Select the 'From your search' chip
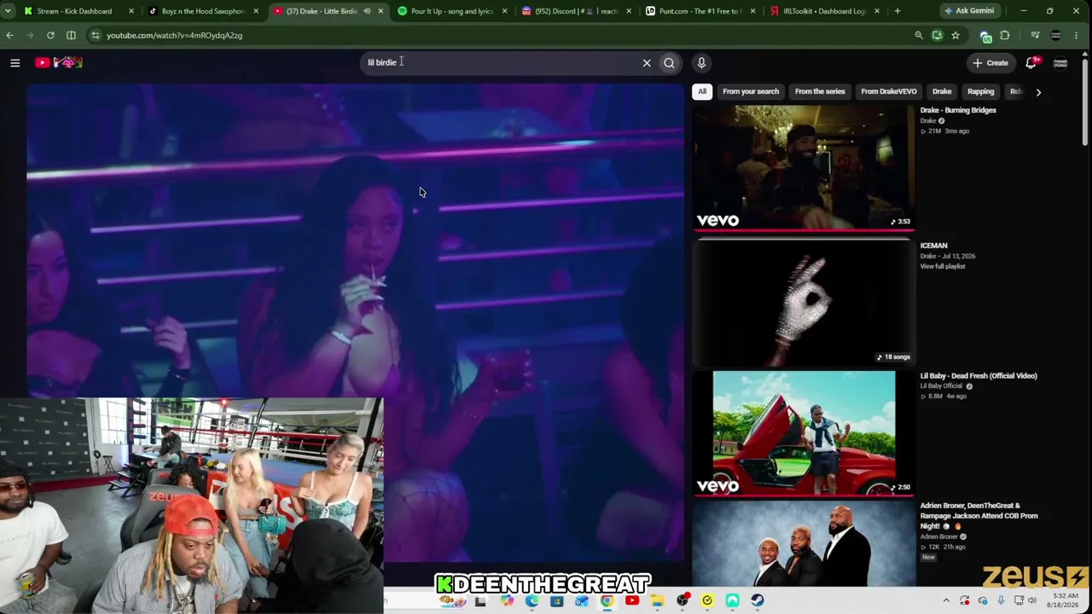Screen dimensions: 1092x614 (x=751, y=91)
